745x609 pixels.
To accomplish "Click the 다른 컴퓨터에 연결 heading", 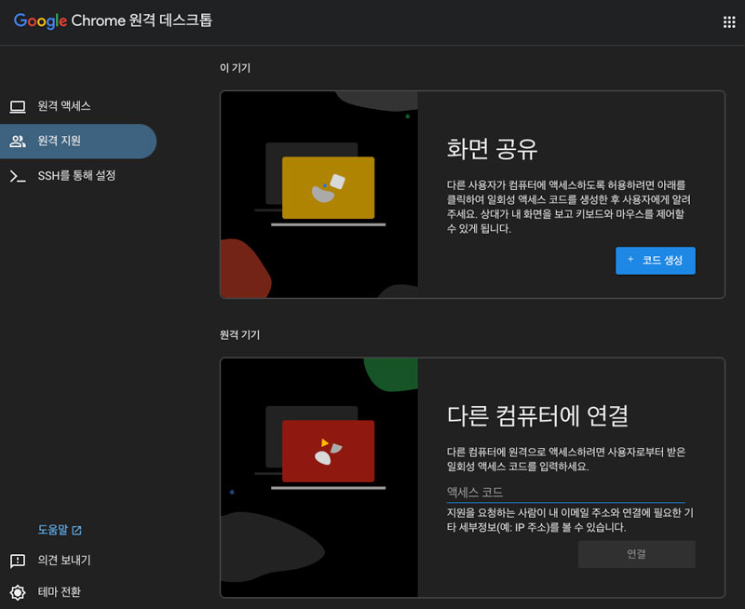I will (537, 415).
